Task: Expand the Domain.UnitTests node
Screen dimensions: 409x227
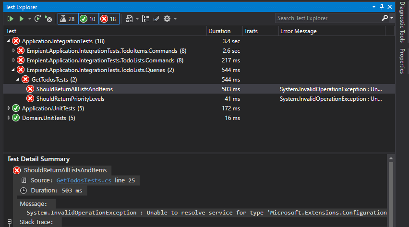Action: tap(9, 118)
